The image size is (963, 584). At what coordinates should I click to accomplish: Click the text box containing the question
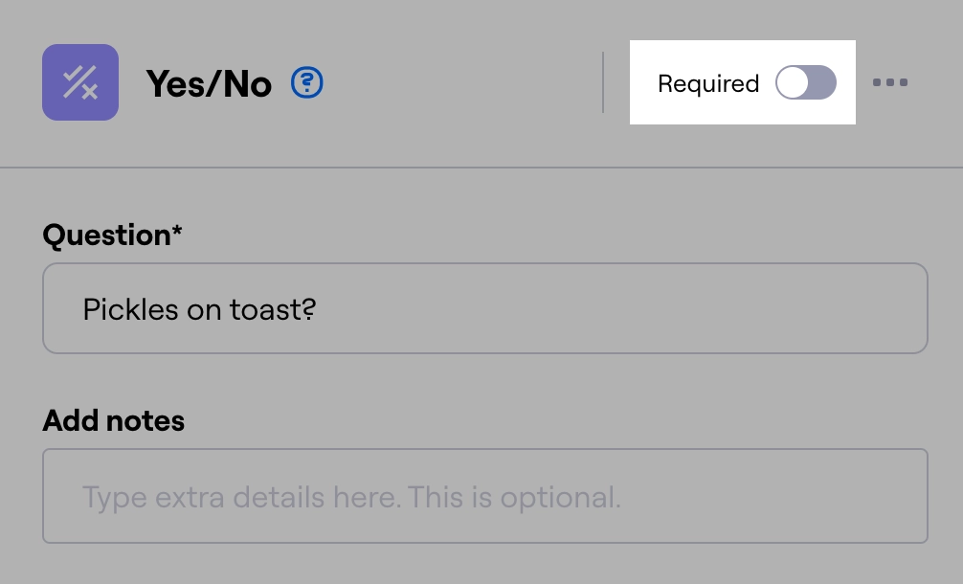point(484,308)
